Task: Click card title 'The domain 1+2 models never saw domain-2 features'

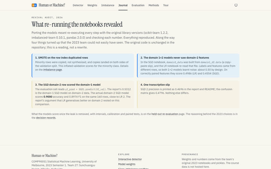Action: (175, 57)
